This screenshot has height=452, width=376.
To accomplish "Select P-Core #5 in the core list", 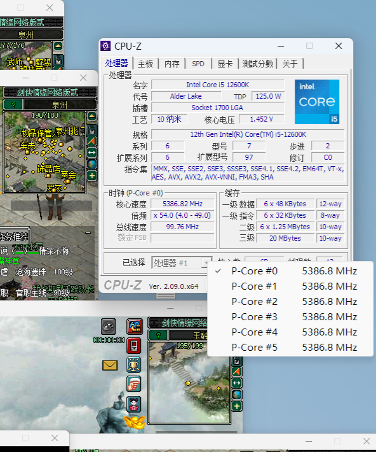I will click(x=290, y=348).
